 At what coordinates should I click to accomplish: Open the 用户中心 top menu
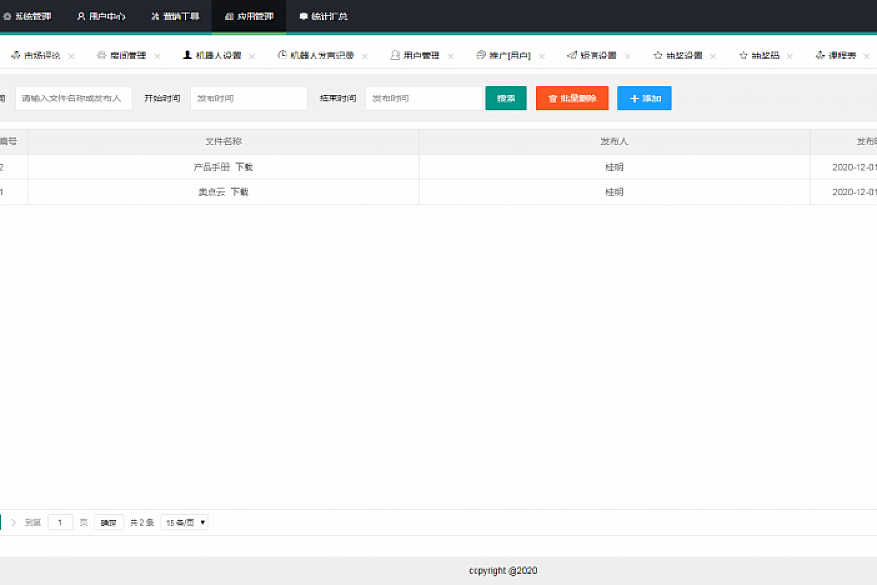(100, 17)
